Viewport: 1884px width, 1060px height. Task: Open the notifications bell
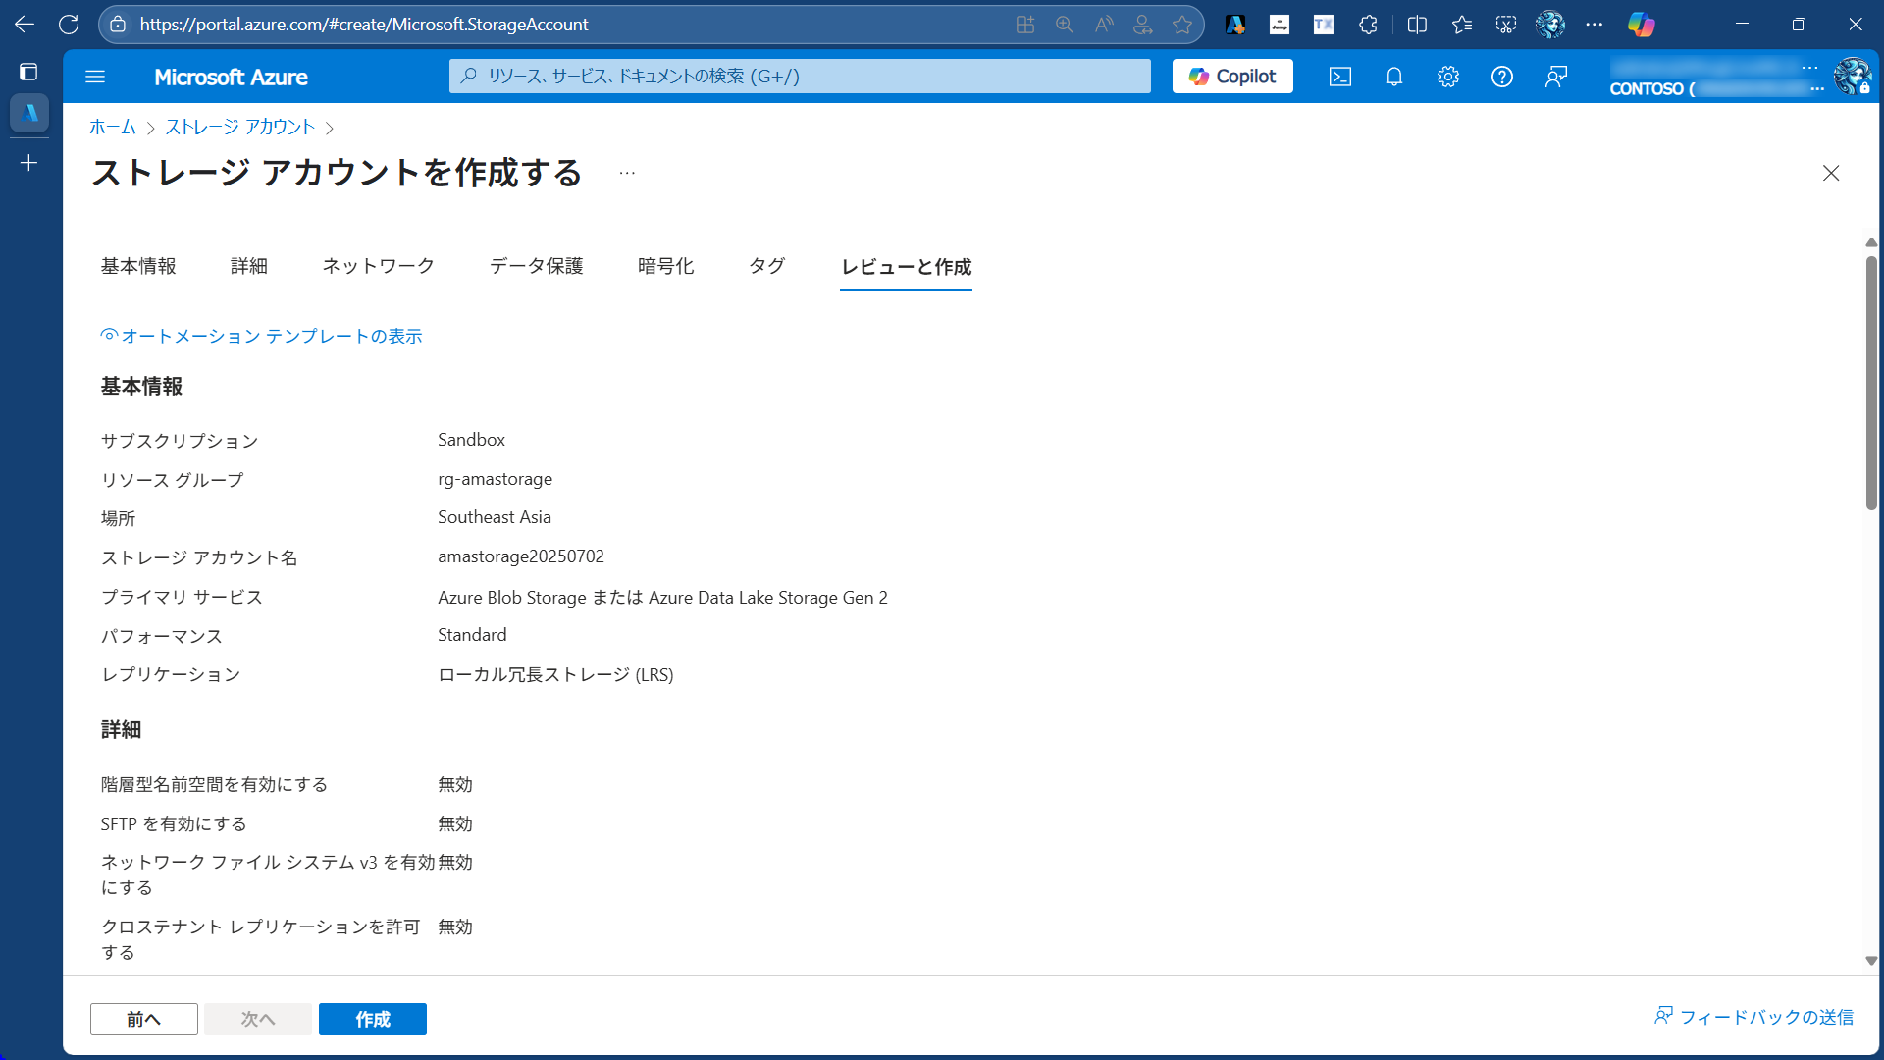coord(1394,77)
